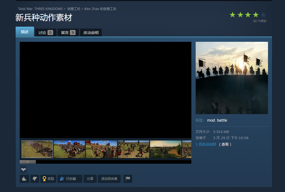Select the fourth battlefield thumbnail
285x192 pixels.
click(134, 149)
